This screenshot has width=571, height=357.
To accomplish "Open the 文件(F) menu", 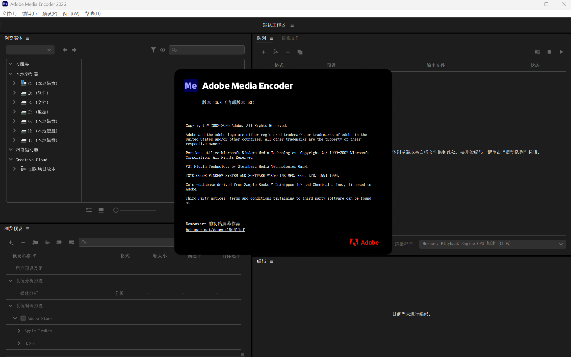I will pyautogui.click(x=9, y=14).
